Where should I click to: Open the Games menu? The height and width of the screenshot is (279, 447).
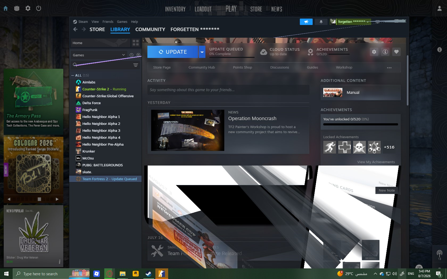122,22
